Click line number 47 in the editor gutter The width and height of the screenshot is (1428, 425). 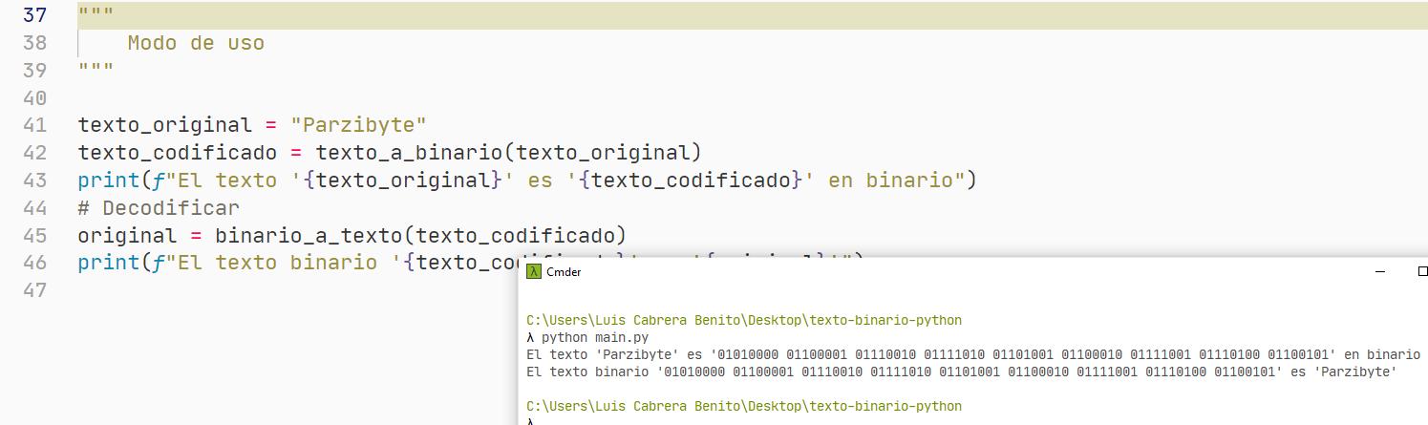(34, 290)
